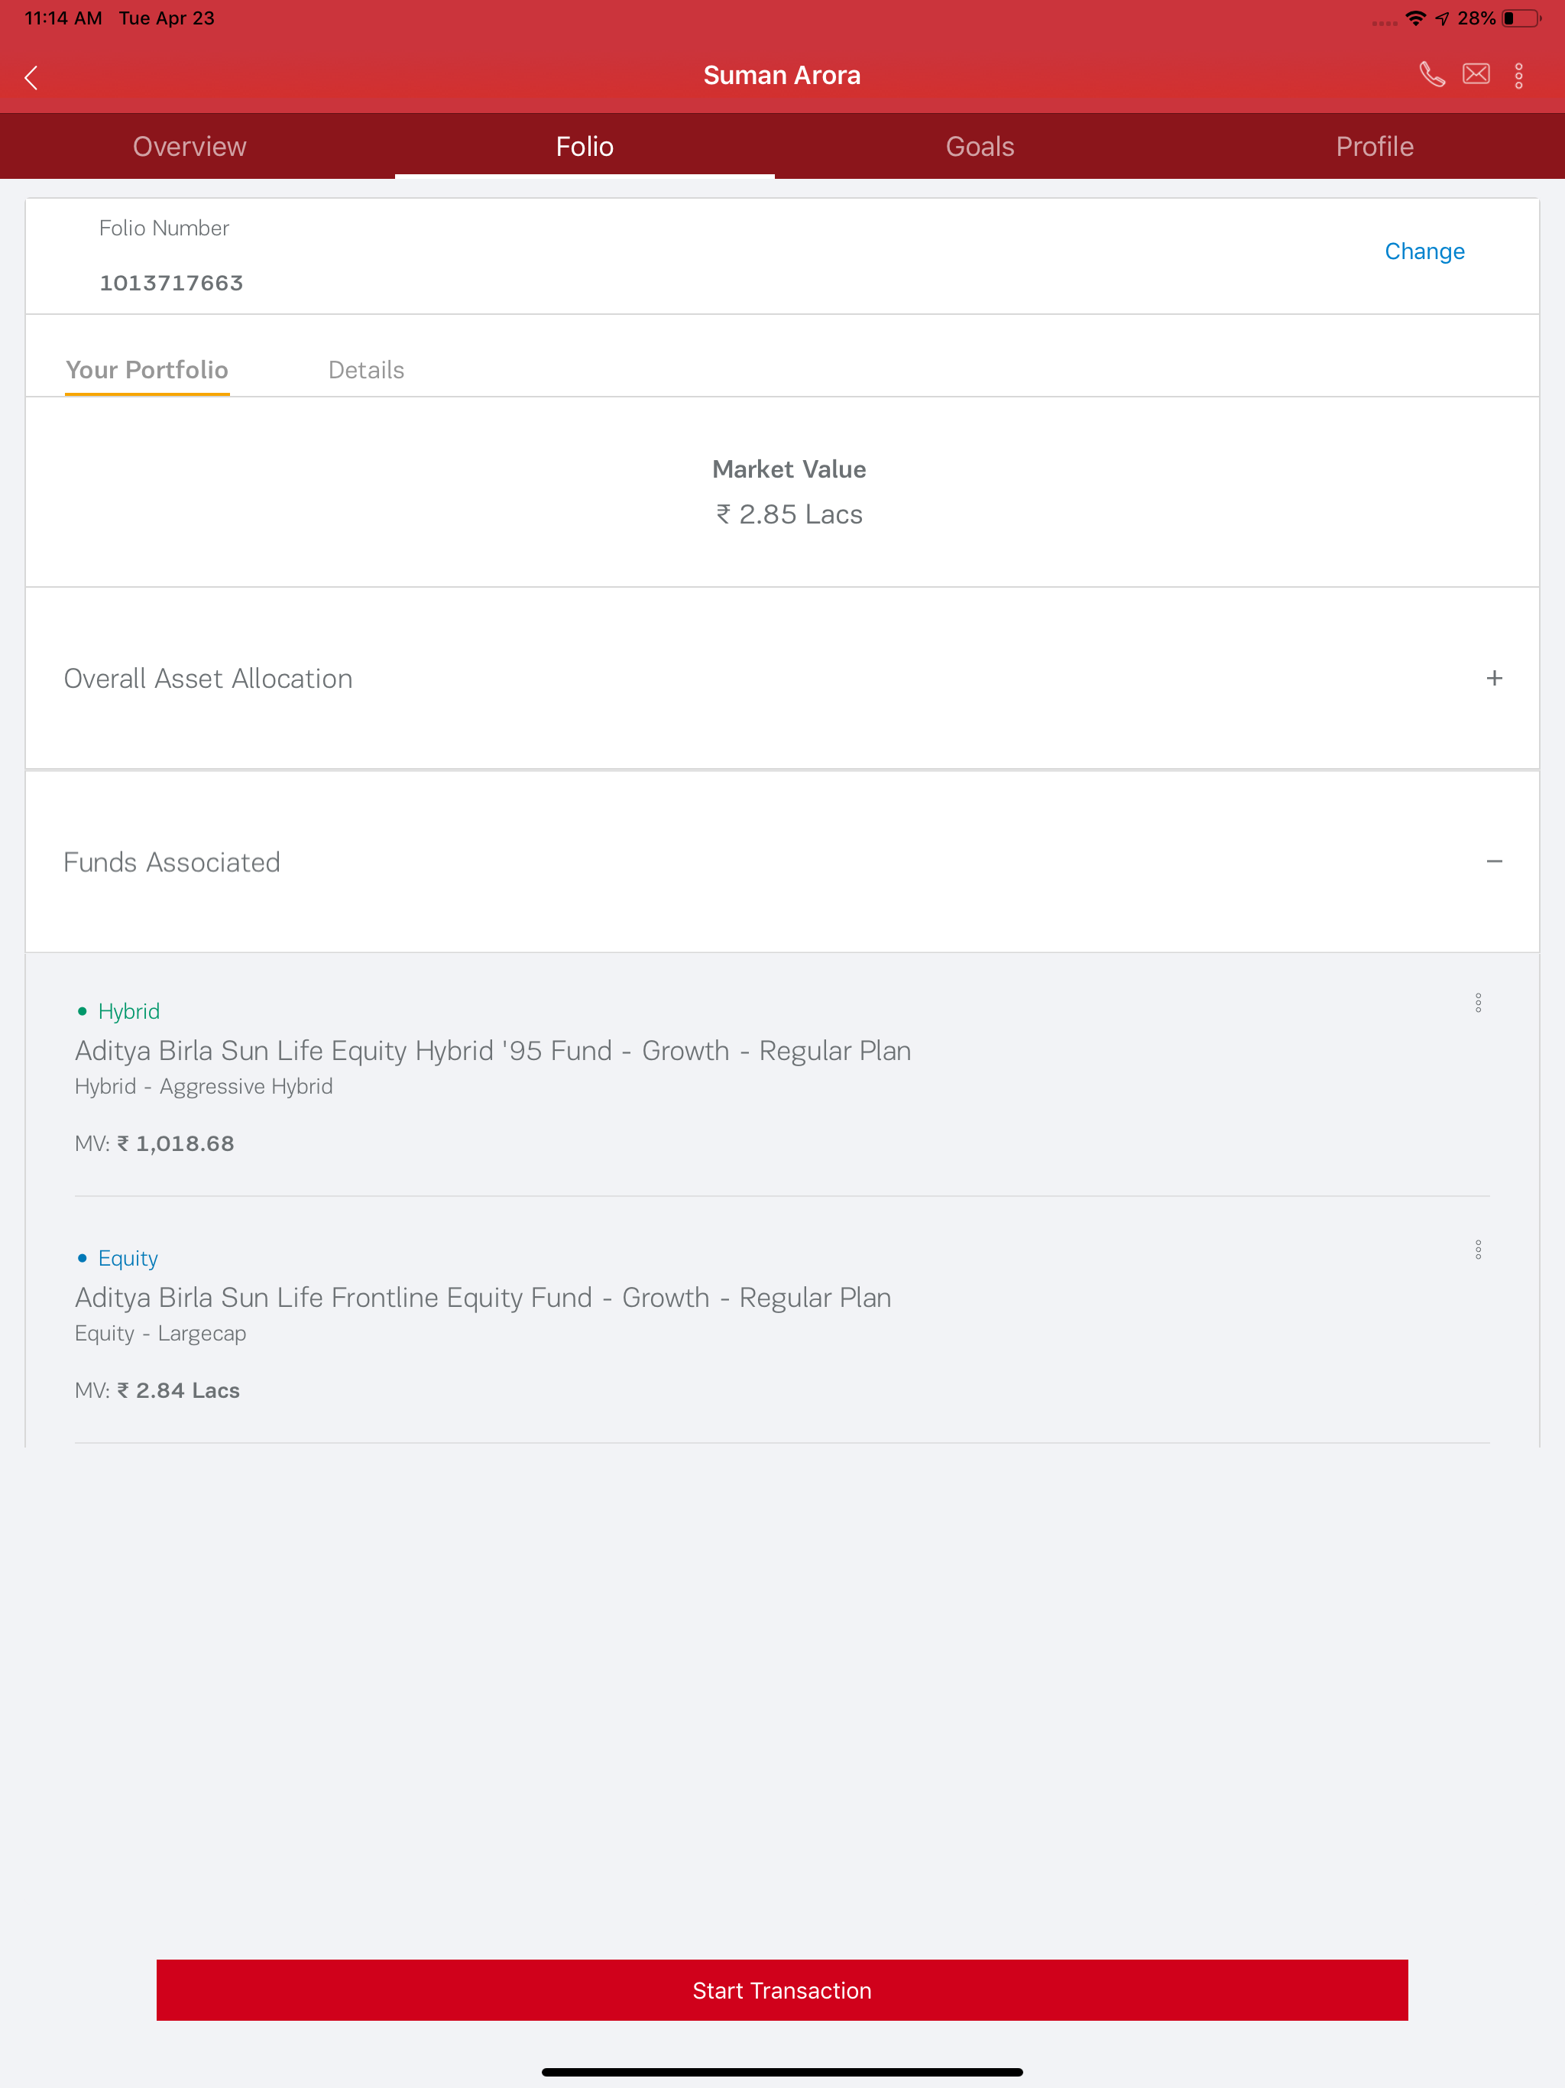Open the Goals tab

tap(980, 146)
